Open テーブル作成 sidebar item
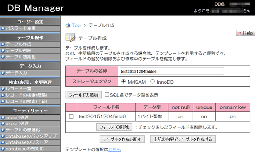The height and width of the screenshot is (152, 255). 18,44
